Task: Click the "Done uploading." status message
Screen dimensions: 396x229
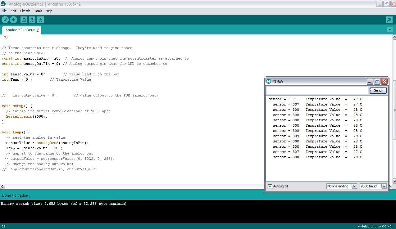Action: point(16,195)
